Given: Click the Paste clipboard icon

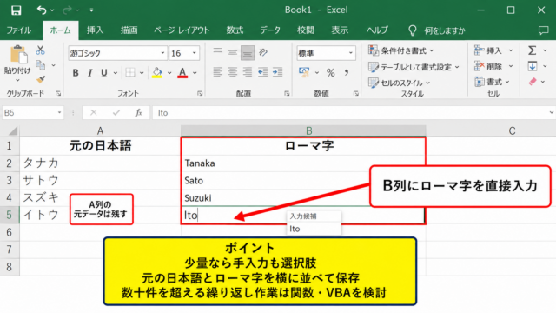Looking at the screenshot, I should coord(18,55).
